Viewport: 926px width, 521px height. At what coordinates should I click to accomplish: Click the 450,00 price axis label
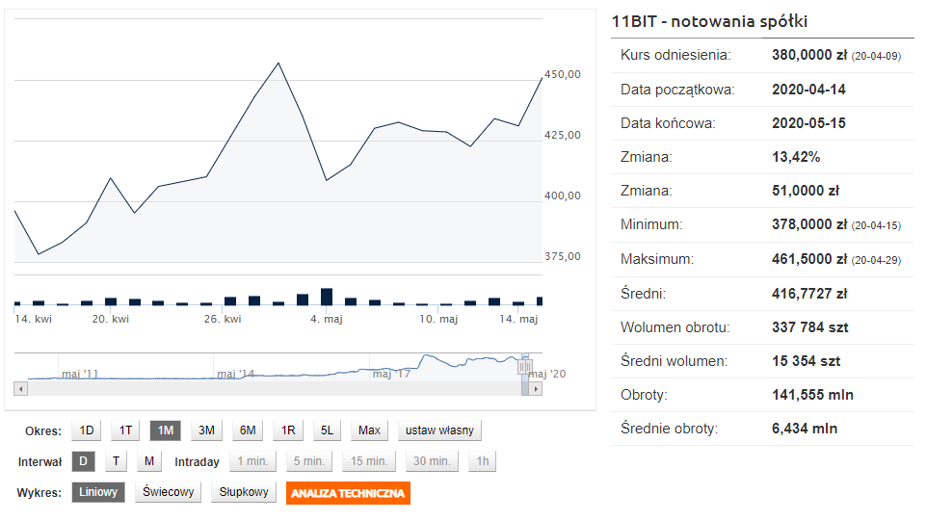point(562,74)
